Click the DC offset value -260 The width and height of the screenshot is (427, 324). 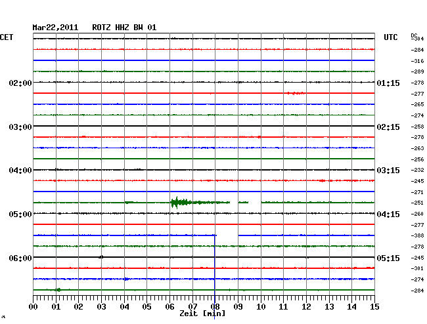(x=417, y=214)
